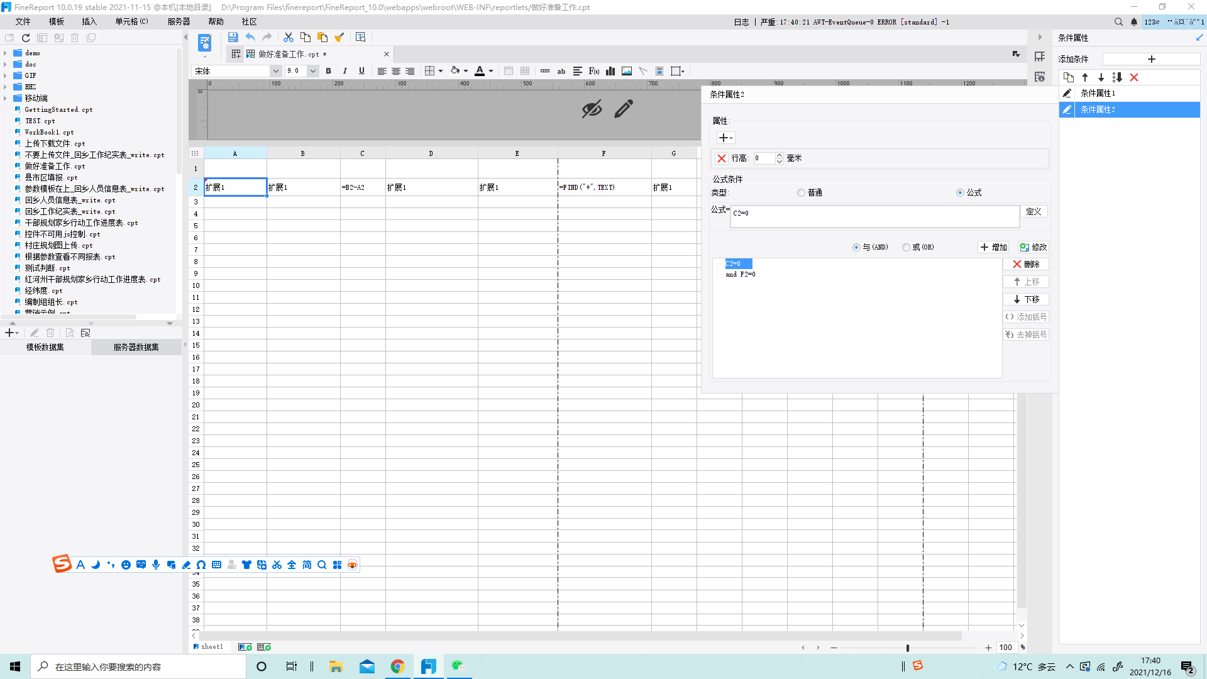Click the 定义 formula button

point(1033,212)
